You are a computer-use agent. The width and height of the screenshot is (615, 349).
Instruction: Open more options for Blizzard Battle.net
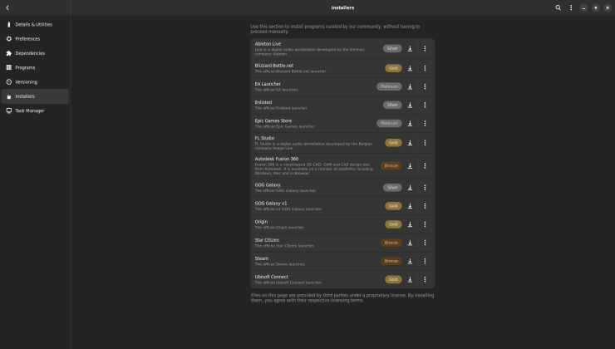425,68
